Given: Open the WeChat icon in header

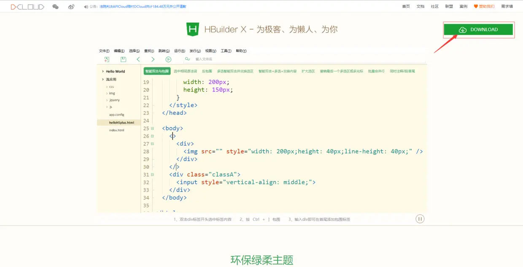Looking at the screenshot, I should coord(56,7).
